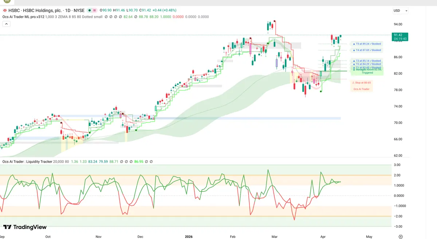Click the 3.00 oscillator axis label
Screen dimensions: 437x239
point(397,165)
